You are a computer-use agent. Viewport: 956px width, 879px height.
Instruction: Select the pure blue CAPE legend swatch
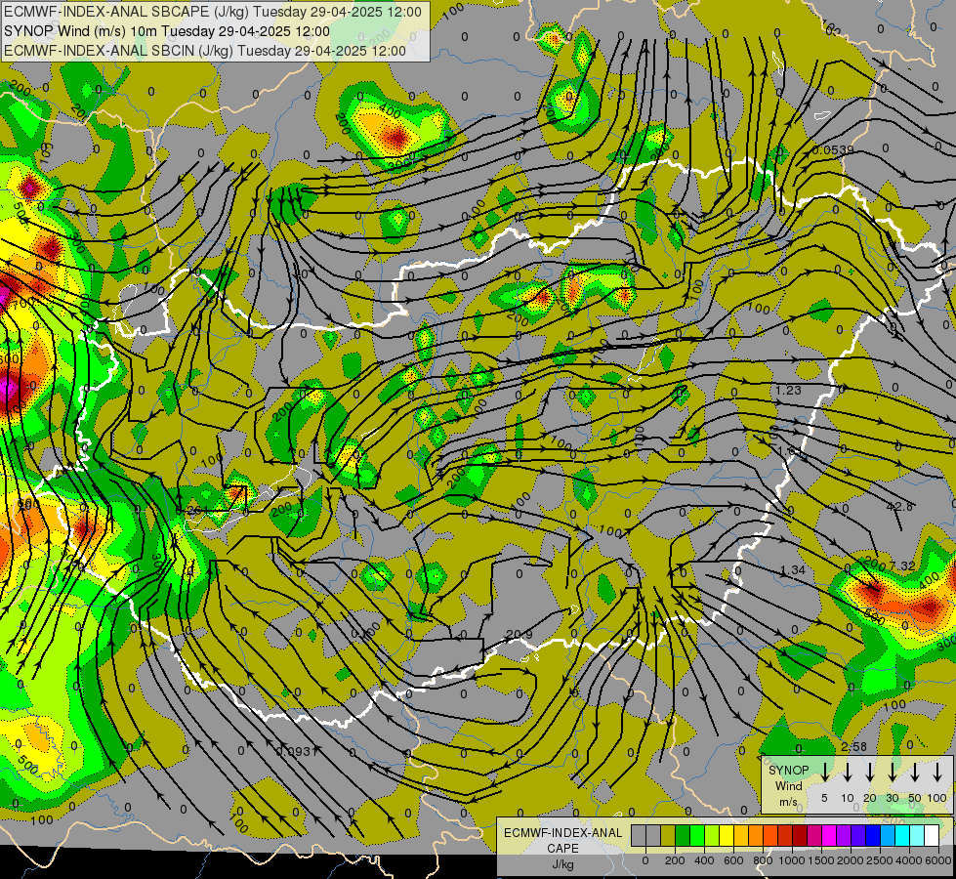(873, 835)
